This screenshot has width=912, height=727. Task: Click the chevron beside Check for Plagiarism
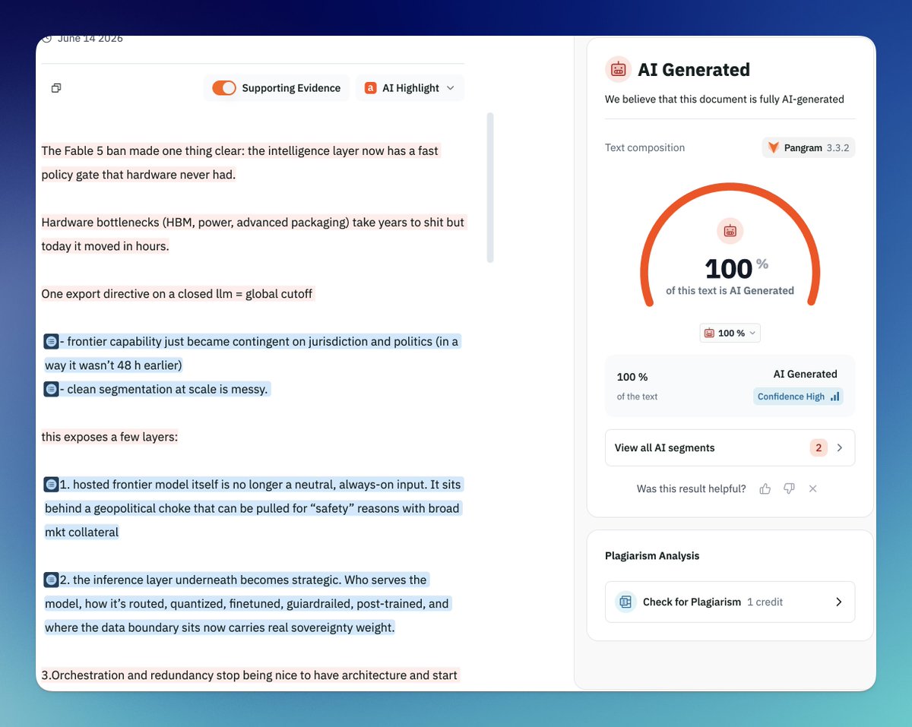point(839,602)
